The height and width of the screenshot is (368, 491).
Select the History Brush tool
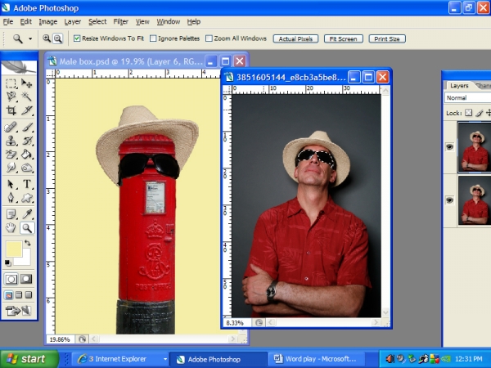pyautogui.click(x=27, y=141)
